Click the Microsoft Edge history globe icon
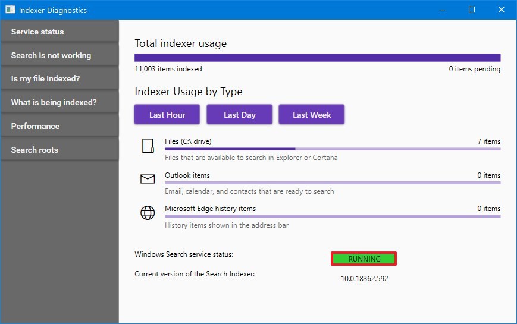The image size is (517, 324). coord(148,213)
